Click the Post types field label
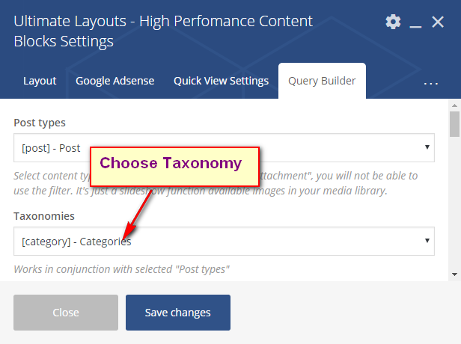Image resolution: width=461 pixels, height=344 pixels. (x=40, y=122)
